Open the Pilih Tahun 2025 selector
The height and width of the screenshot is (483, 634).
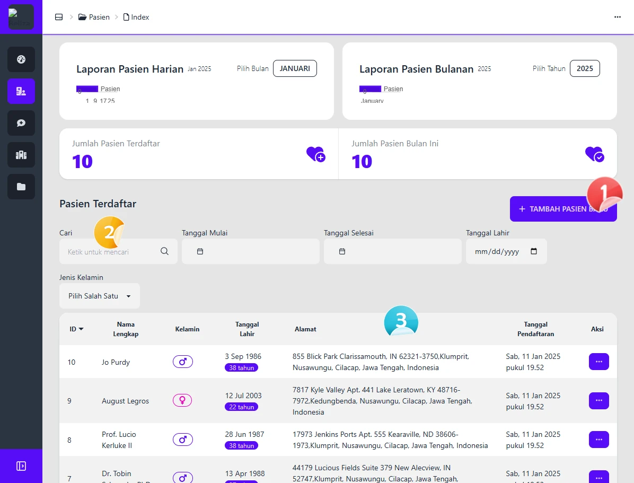pos(585,68)
